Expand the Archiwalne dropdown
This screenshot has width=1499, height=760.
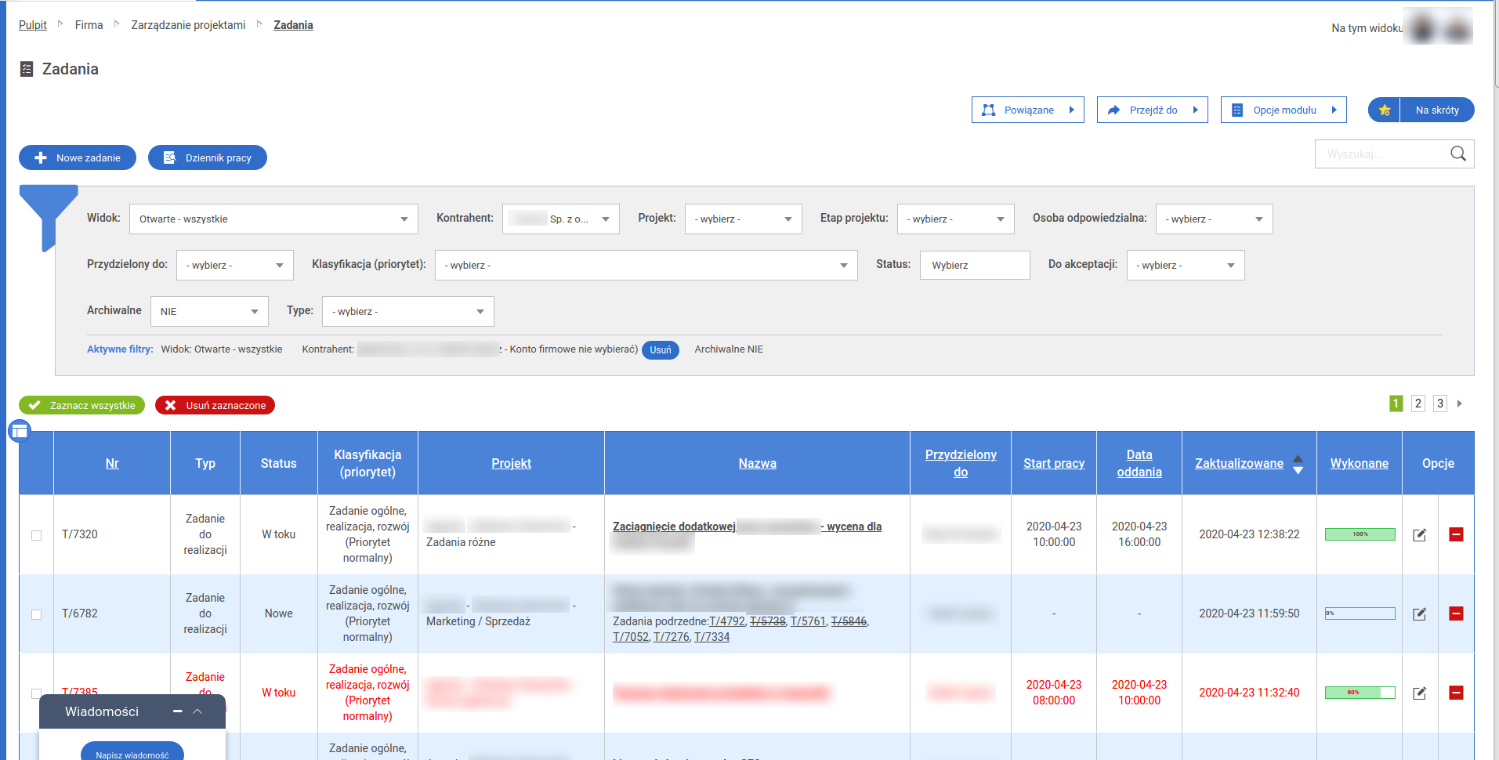(x=208, y=312)
